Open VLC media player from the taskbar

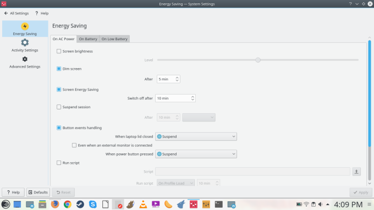pyautogui.click(x=143, y=205)
